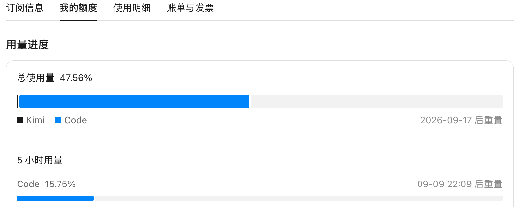
Task: Click the thin black Kimi segment of usage bar
Action: point(18,102)
